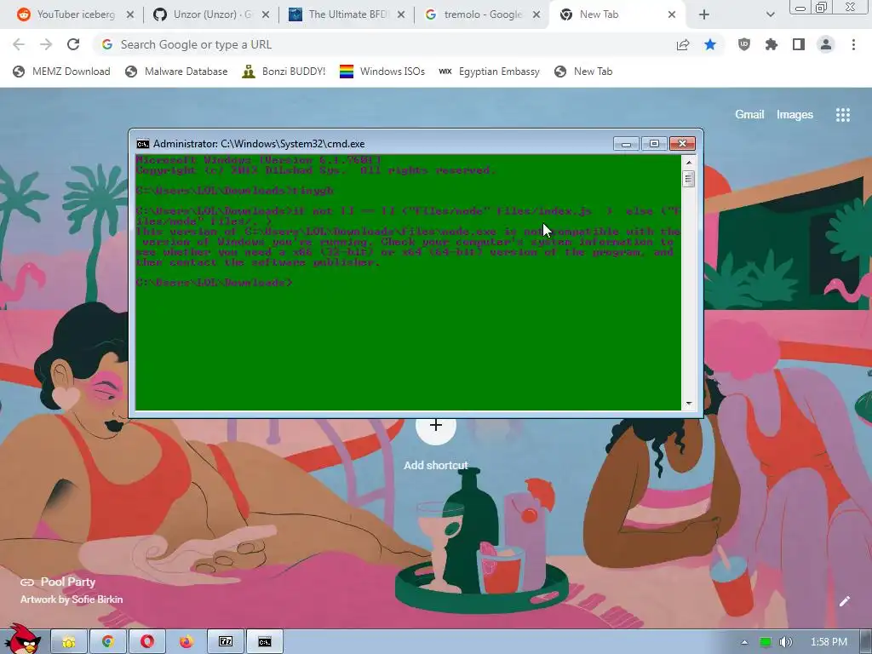The width and height of the screenshot is (872, 654).
Task: Open the Chrome profile avatar
Action: pos(826,44)
